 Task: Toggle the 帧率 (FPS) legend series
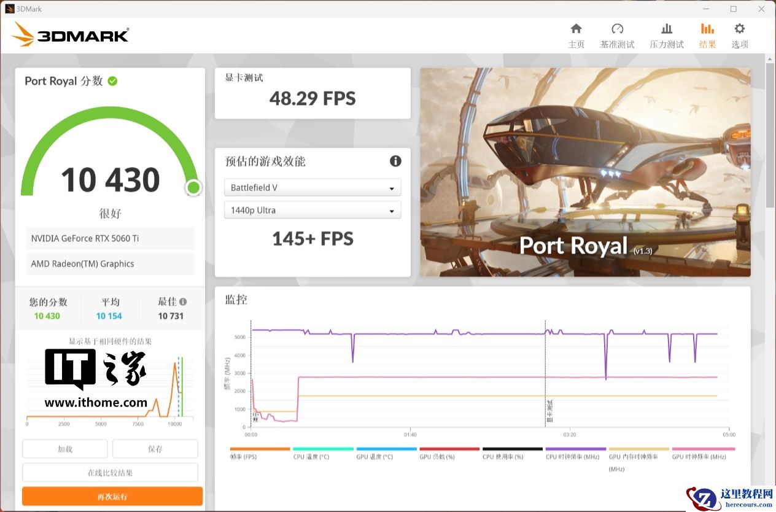click(x=260, y=454)
